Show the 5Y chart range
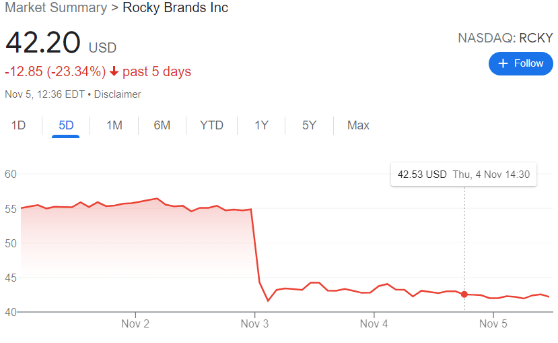Image resolution: width=558 pixels, height=343 pixels. [309, 125]
